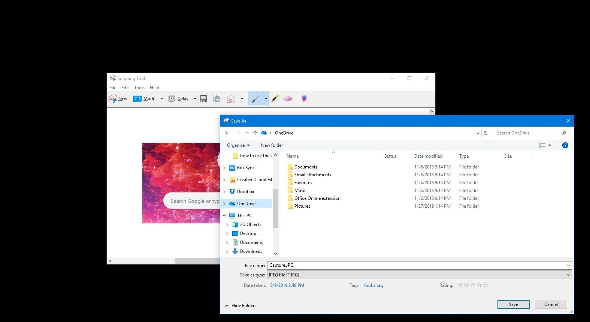Click the Copy icon in Snipping Tool toolbar

[217, 99]
